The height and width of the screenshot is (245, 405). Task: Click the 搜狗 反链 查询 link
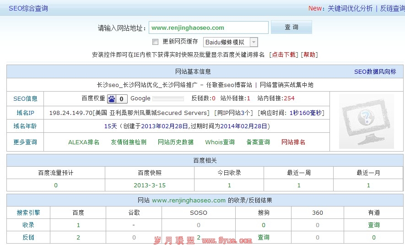pos(264,237)
